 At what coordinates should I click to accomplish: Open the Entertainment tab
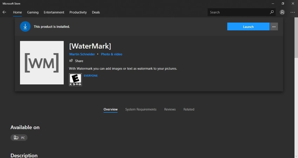click(x=54, y=12)
